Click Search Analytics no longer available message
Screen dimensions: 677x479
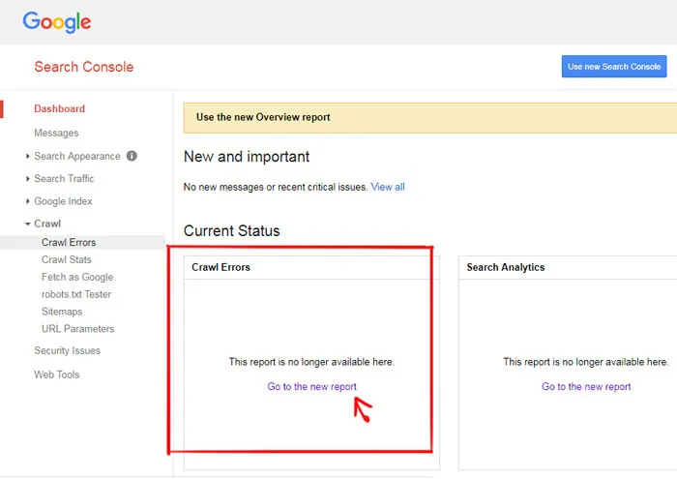coord(586,362)
